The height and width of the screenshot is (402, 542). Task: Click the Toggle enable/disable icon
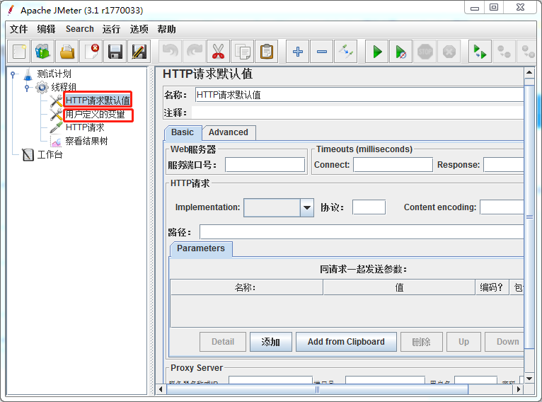(x=346, y=52)
